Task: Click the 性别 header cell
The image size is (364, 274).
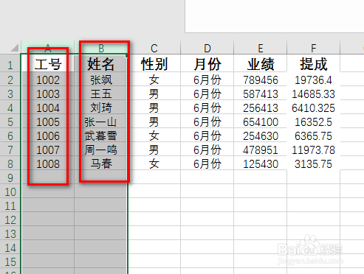Action: click(x=154, y=63)
